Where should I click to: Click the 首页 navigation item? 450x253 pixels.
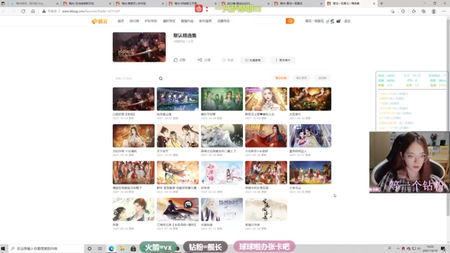coord(121,21)
